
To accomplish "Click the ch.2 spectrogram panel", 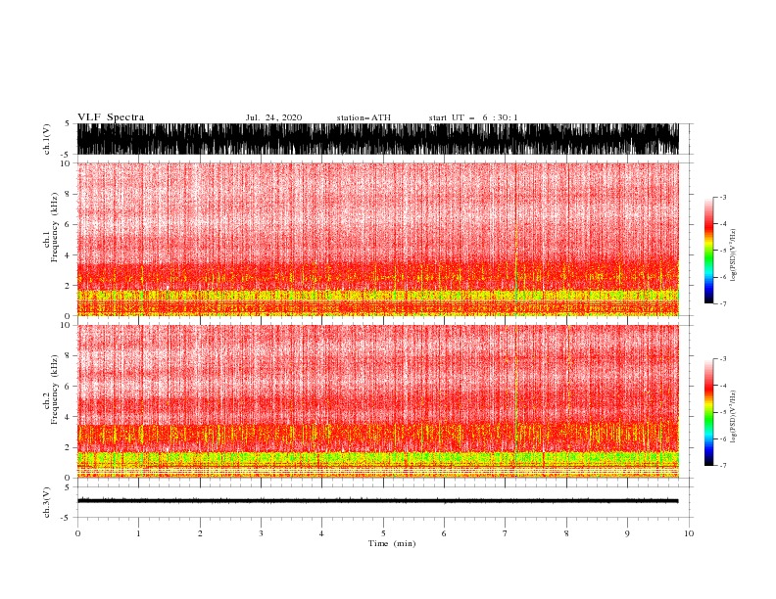I will click(x=378, y=401).
